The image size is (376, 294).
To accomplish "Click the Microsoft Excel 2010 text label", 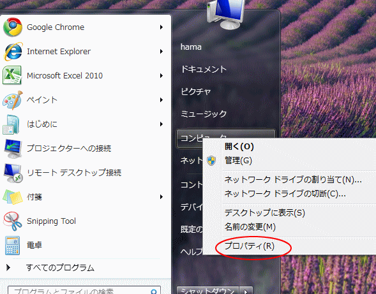I will coord(64,76).
